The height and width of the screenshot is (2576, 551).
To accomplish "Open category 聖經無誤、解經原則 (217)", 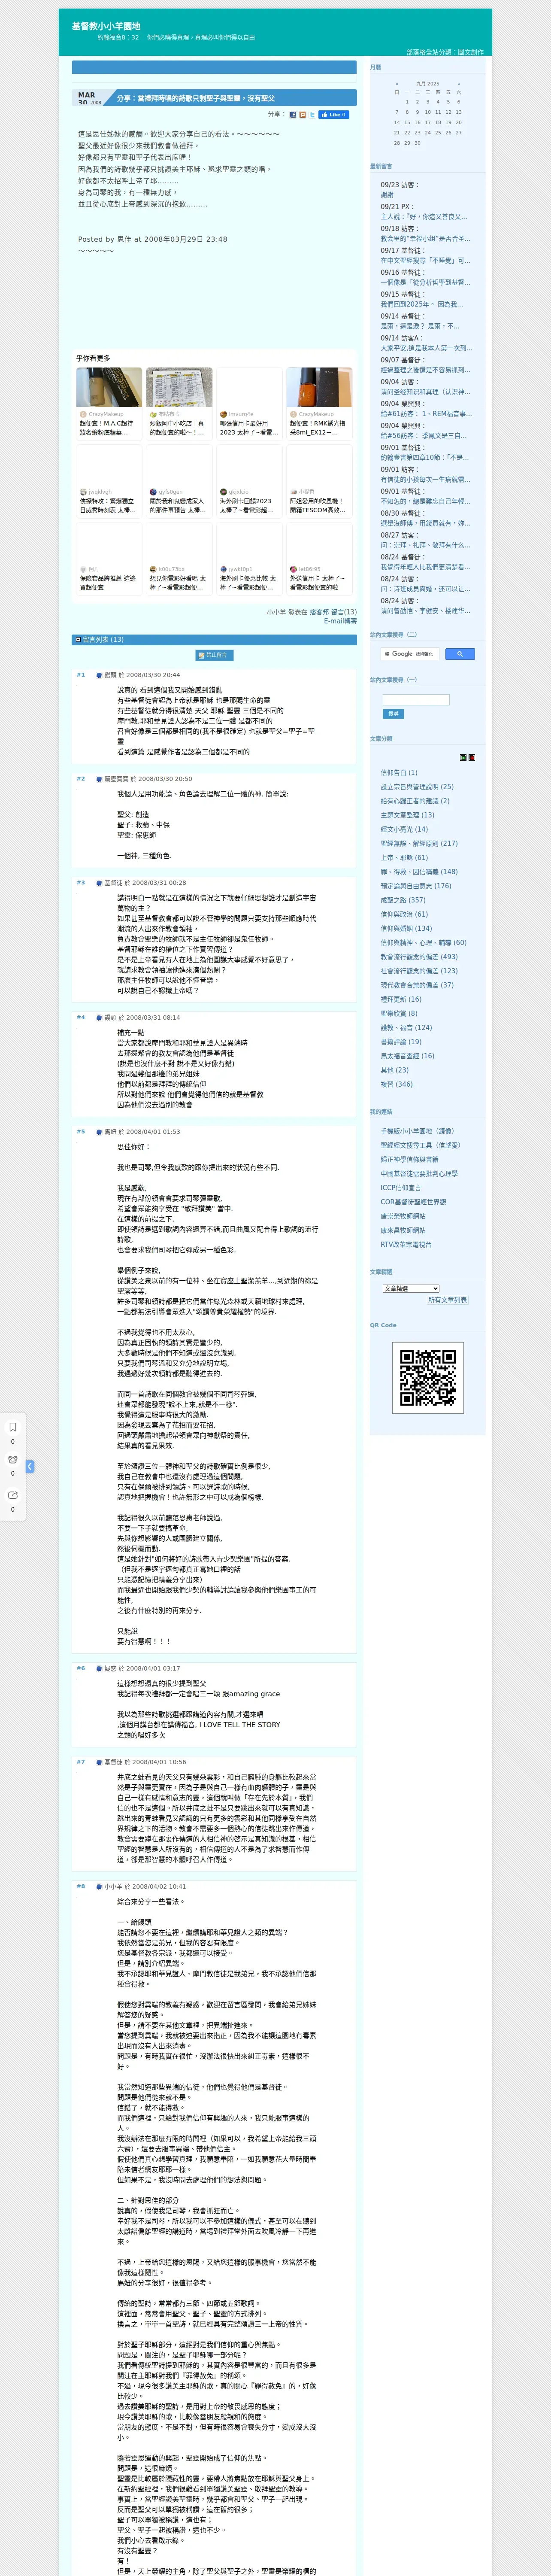I will pos(419,843).
